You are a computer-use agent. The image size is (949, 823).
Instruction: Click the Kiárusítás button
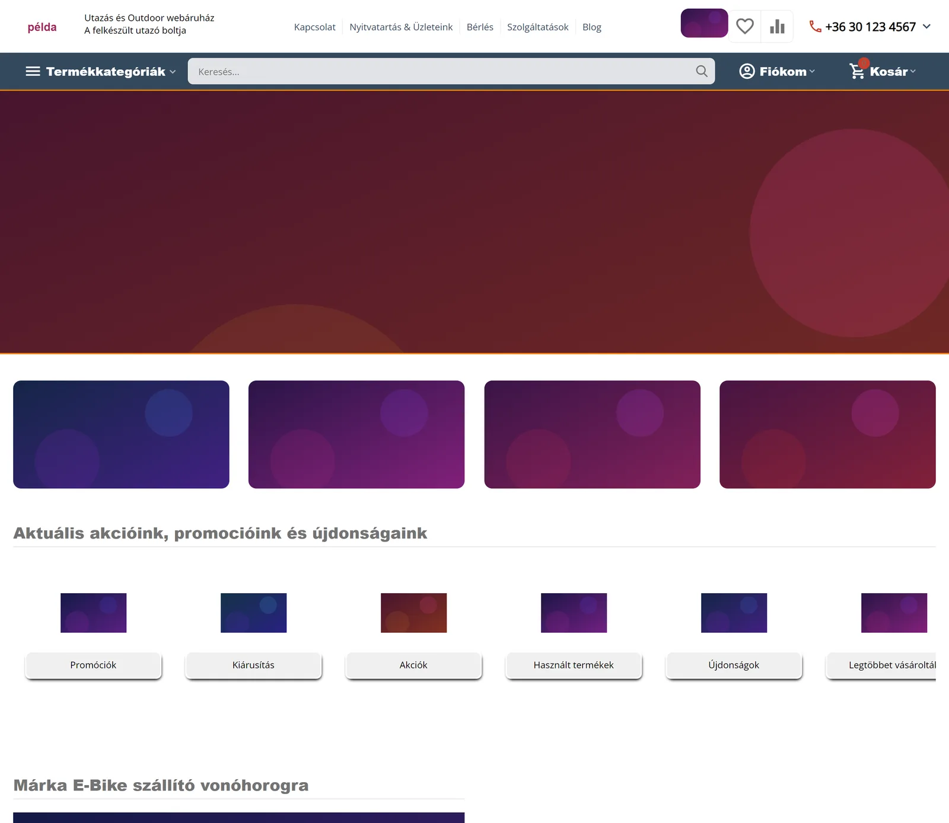[253, 665]
